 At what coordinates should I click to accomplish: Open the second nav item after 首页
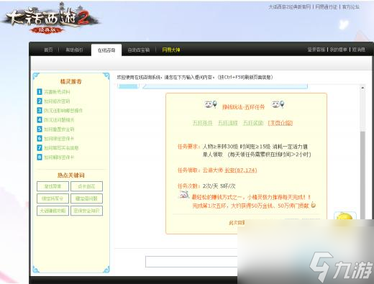coord(75,50)
